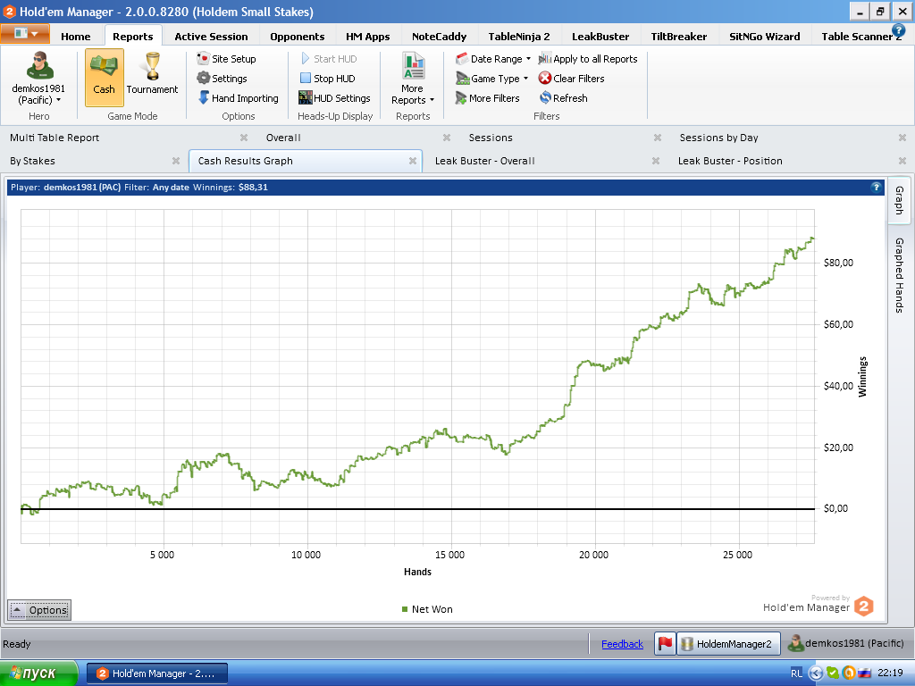Screen dimensions: 915x686
Task: Select the Cash game mode icon
Action: click(x=104, y=77)
